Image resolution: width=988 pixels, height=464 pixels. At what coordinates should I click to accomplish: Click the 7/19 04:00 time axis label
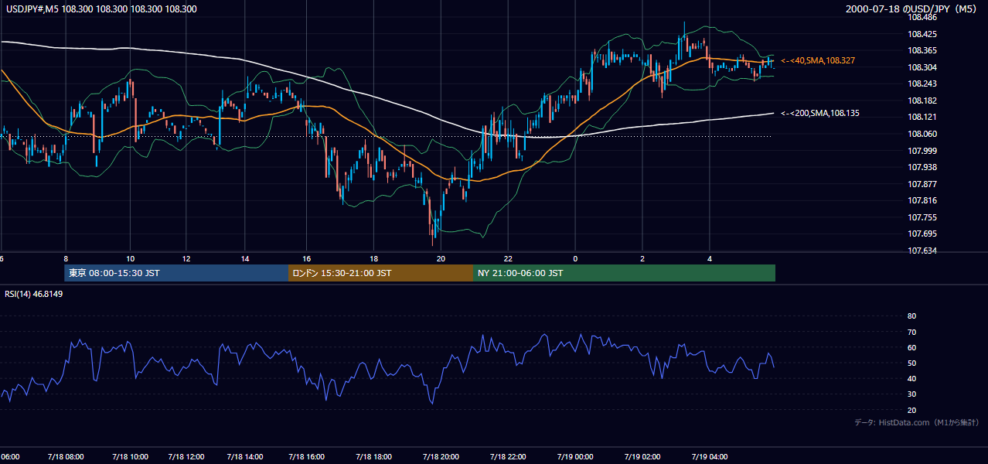coord(710,456)
